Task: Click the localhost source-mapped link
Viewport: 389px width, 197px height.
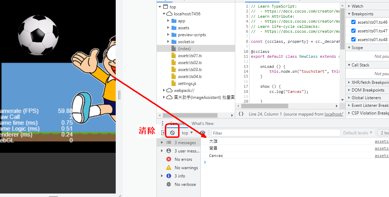Action: click(x=334, y=114)
